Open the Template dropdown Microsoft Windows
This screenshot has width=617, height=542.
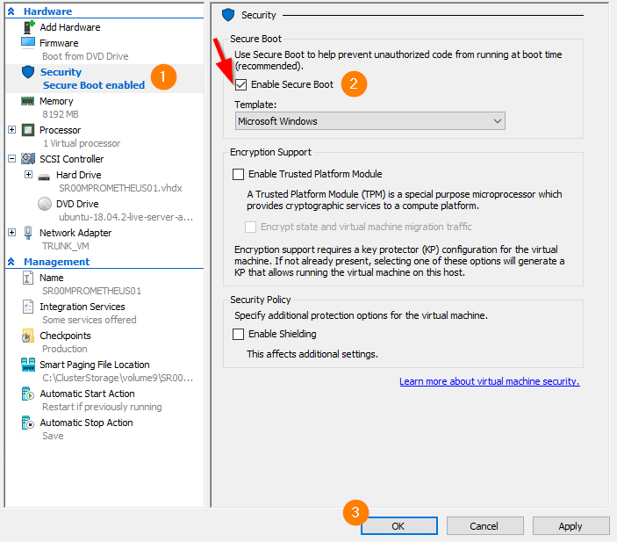pyautogui.click(x=369, y=121)
